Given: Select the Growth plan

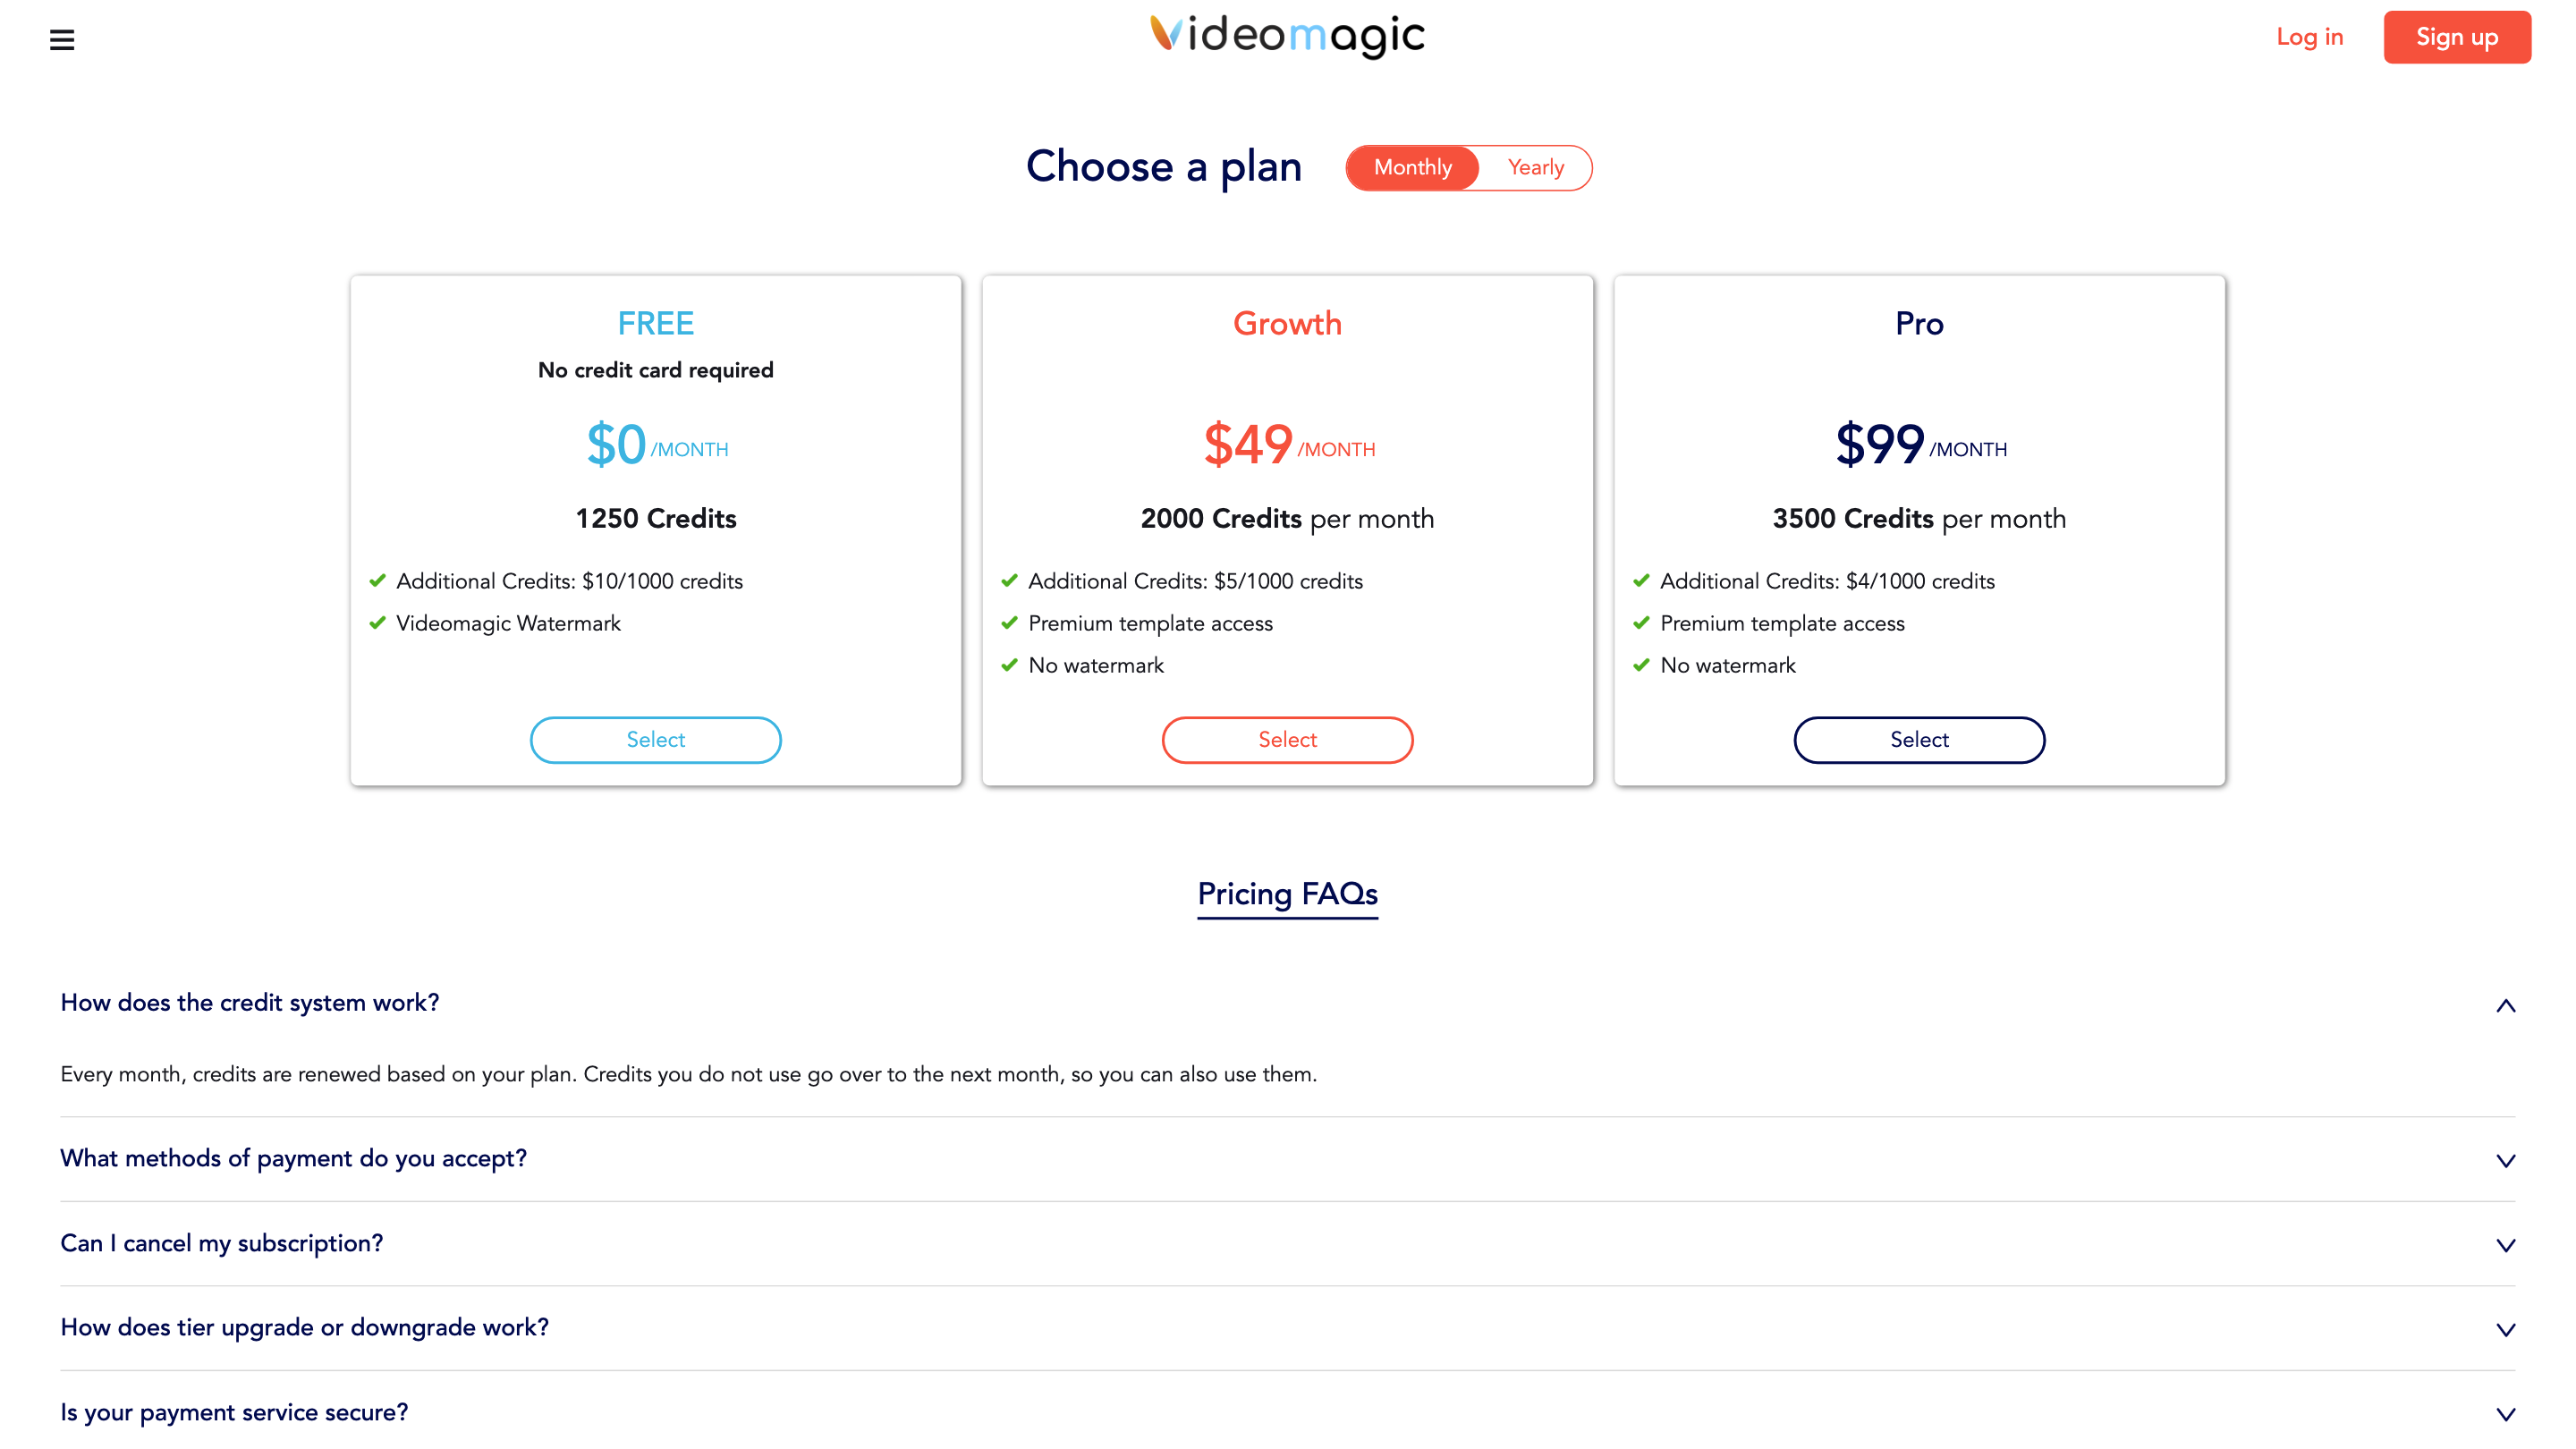Looking at the screenshot, I should click(1287, 739).
